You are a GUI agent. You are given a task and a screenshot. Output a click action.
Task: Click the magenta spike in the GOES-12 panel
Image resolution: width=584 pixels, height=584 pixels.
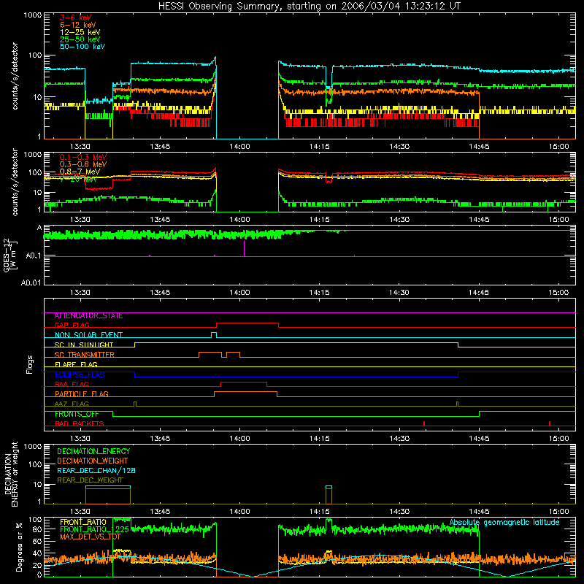[x=245, y=248]
